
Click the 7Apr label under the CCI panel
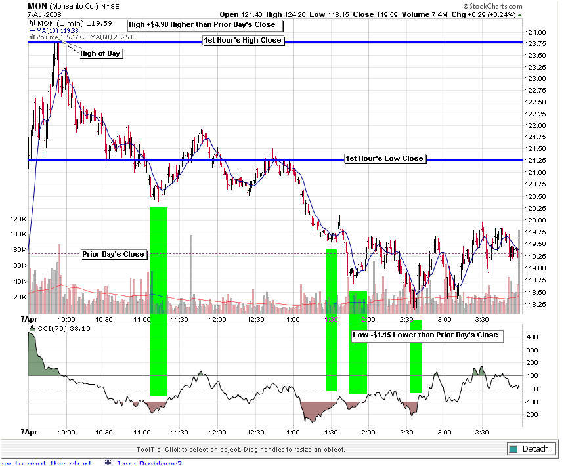coord(29,432)
